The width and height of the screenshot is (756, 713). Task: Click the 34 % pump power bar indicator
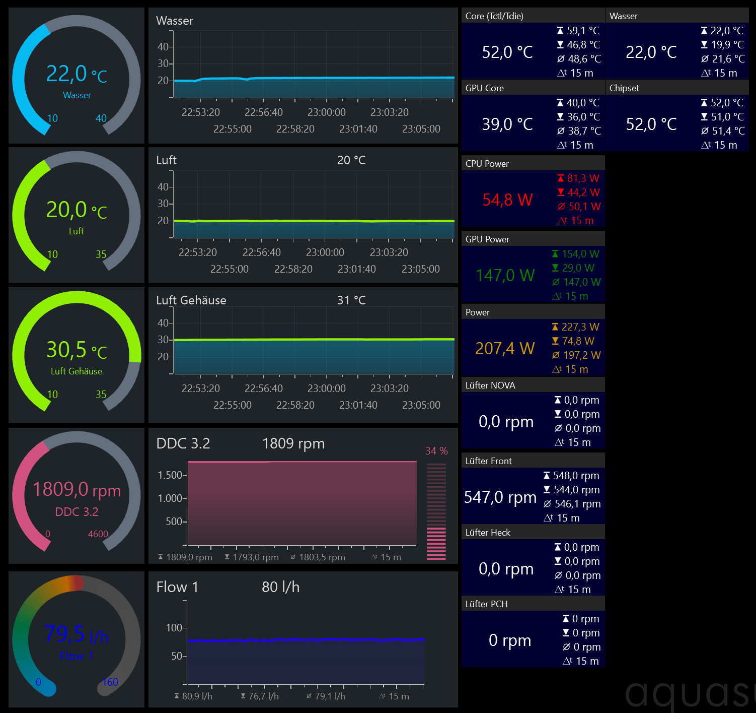click(x=436, y=511)
